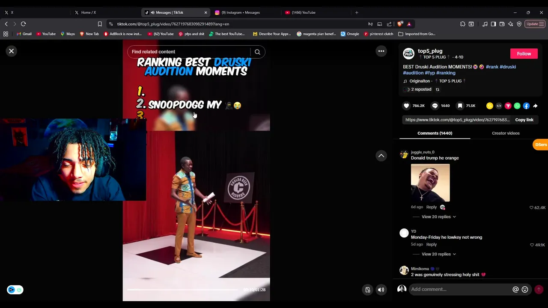
Task: Follow the top5_plug account
Action: pyautogui.click(x=524, y=54)
